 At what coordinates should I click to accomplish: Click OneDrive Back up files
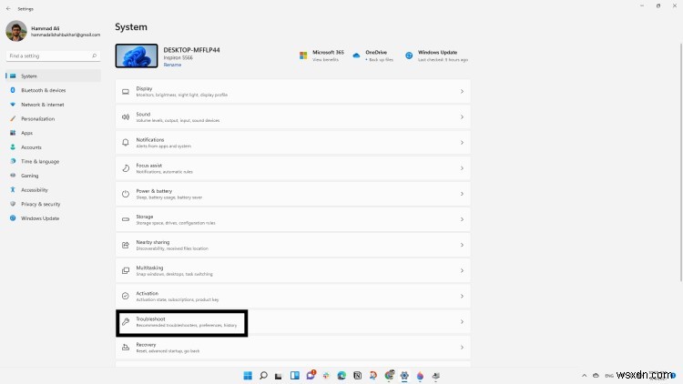click(381, 60)
